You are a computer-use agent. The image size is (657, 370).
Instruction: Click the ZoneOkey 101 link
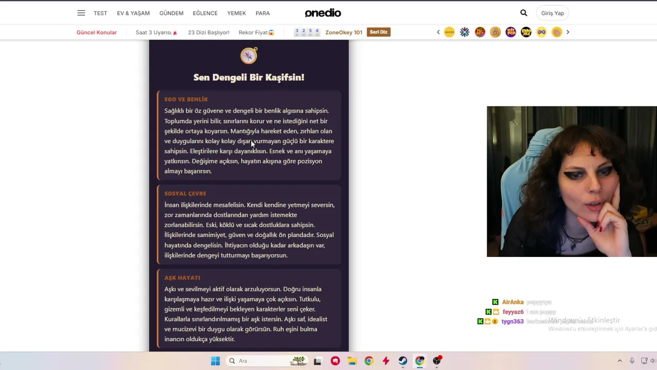pyautogui.click(x=344, y=32)
